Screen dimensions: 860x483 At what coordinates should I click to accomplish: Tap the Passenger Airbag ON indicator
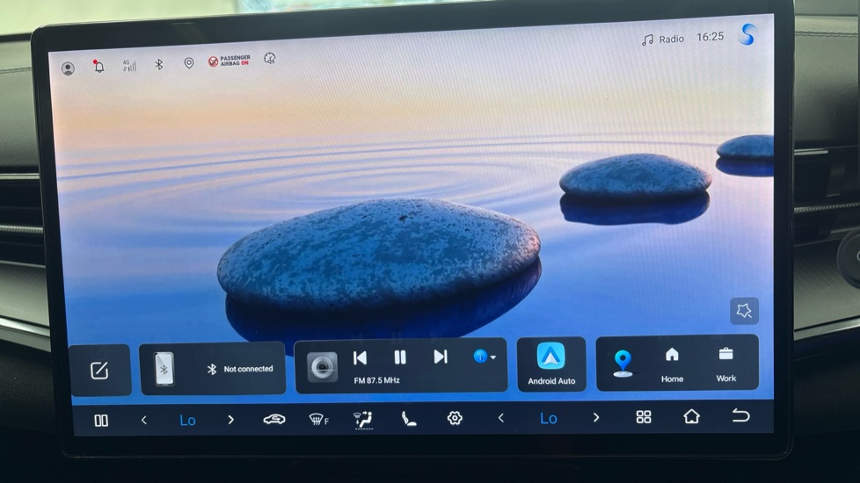point(230,61)
